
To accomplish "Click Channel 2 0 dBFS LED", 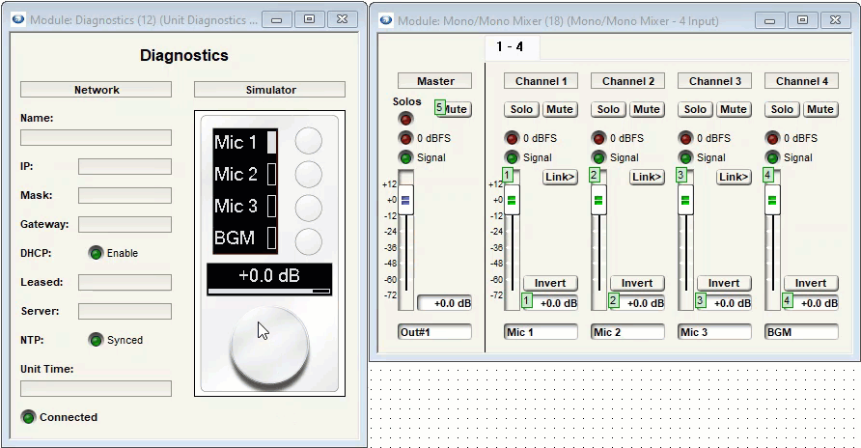I will [598, 138].
